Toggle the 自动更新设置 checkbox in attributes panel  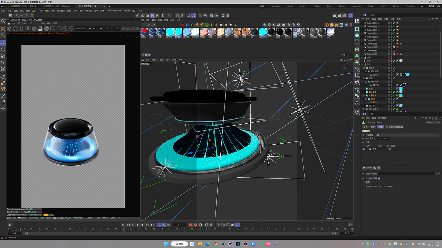coord(379,178)
